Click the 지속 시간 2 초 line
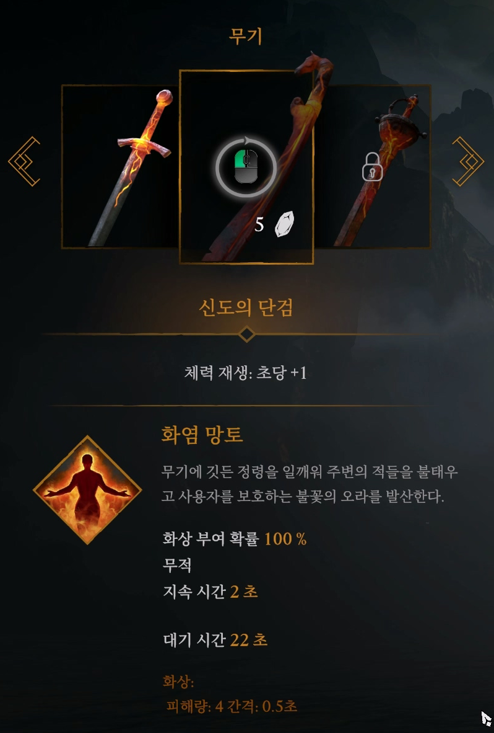 (x=210, y=592)
